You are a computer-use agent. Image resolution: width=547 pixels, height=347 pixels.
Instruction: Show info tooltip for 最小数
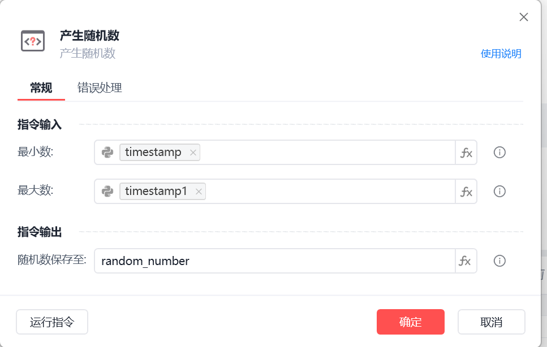click(x=499, y=152)
